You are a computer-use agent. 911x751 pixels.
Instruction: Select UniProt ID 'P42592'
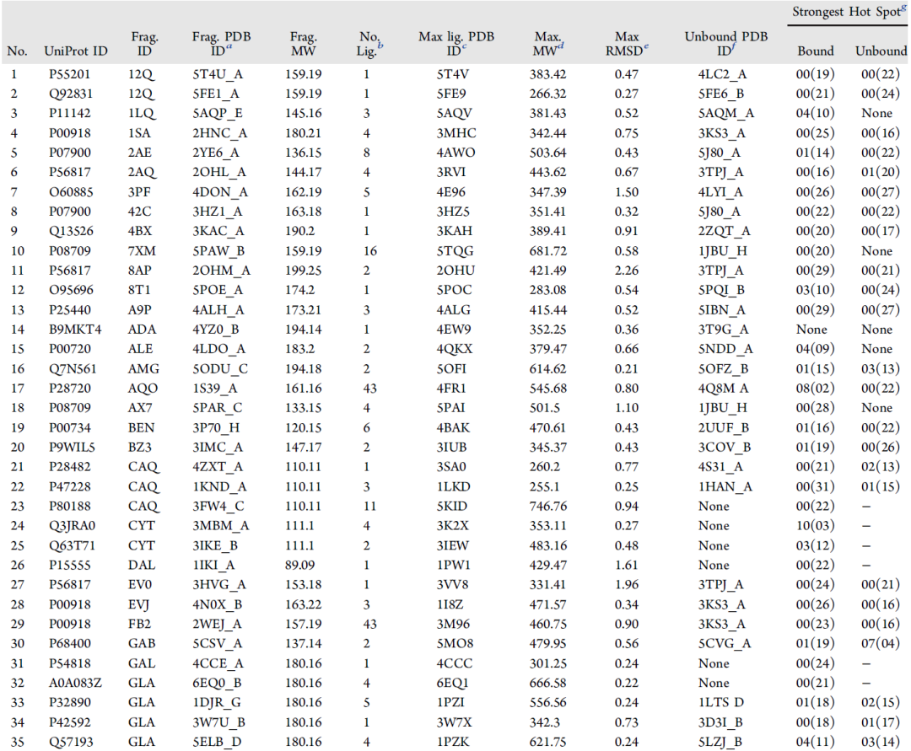(70, 722)
